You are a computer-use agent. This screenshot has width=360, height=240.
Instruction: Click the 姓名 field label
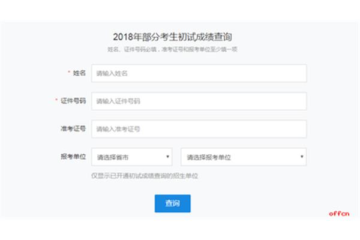pyautogui.click(x=79, y=73)
